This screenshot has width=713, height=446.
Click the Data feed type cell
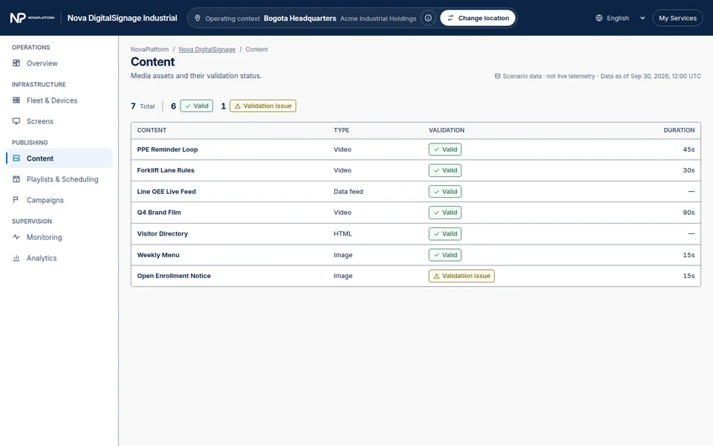(348, 192)
